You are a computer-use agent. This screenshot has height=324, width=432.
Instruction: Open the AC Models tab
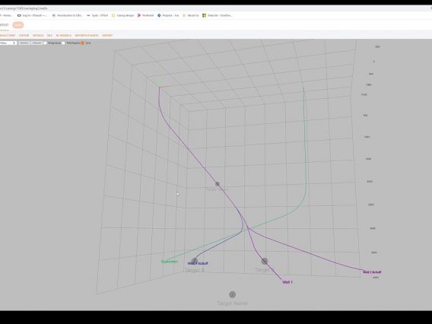(x=64, y=35)
